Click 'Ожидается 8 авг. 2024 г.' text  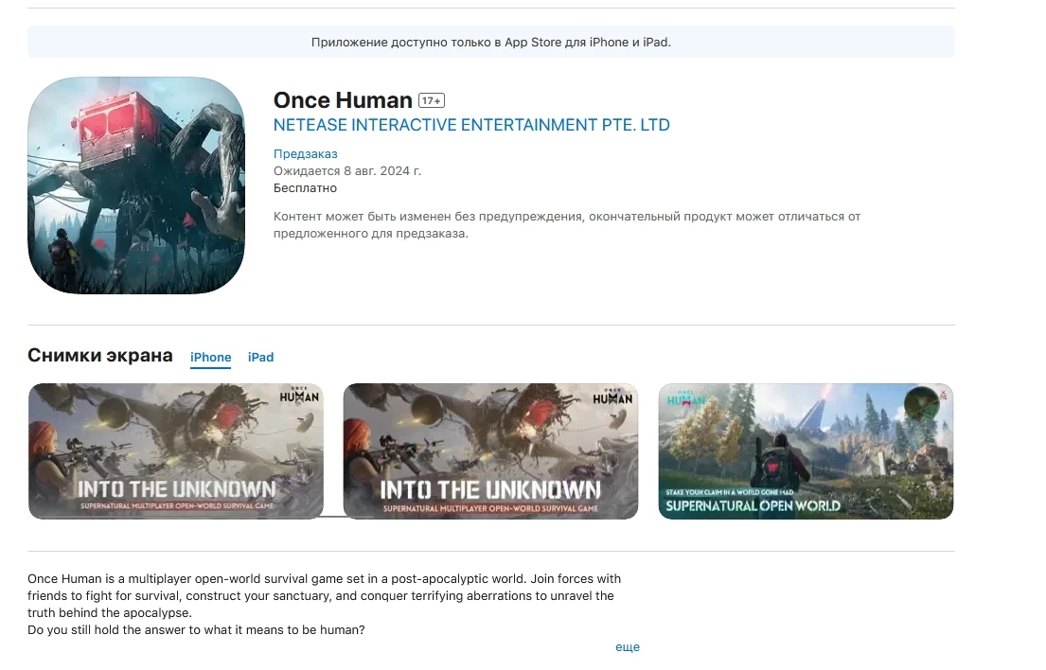[346, 171]
